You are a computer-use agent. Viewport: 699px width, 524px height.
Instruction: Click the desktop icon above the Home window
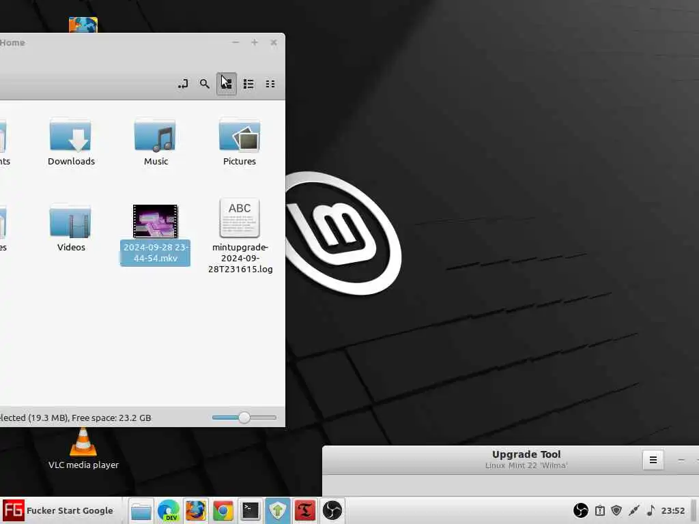pos(83,25)
